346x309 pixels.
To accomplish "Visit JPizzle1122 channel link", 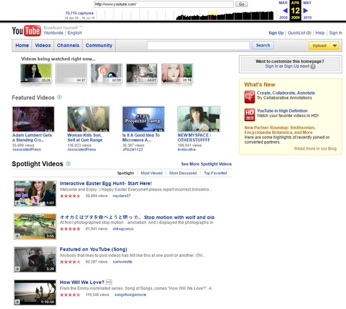I will pyautogui.click(x=132, y=149).
